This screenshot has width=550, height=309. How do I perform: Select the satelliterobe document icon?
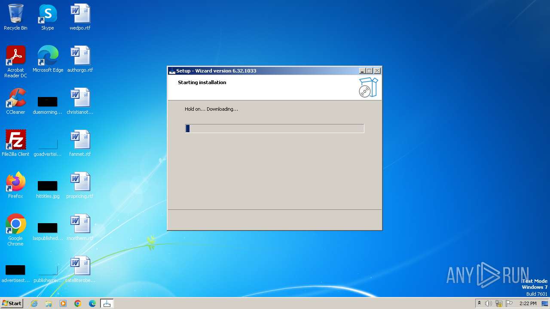click(80, 270)
